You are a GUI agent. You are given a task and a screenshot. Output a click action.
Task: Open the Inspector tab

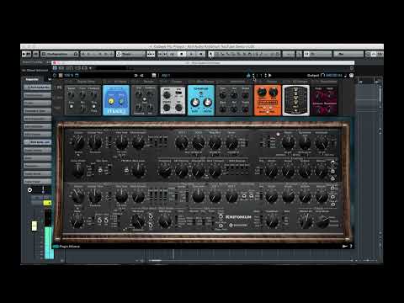point(32,79)
